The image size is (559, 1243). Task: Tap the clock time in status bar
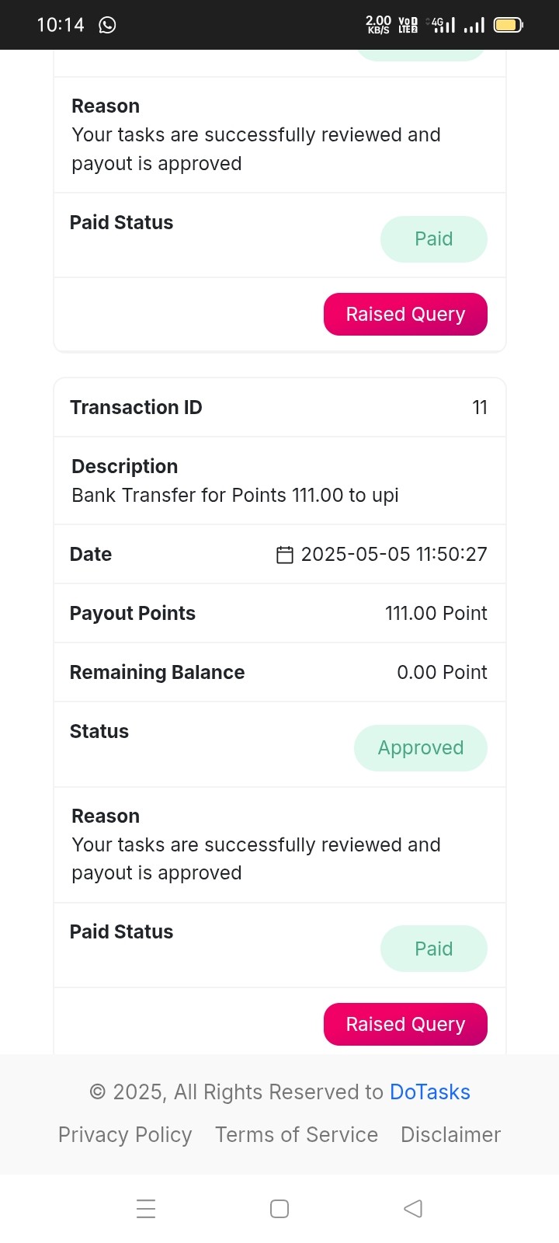pyautogui.click(x=61, y=25)
